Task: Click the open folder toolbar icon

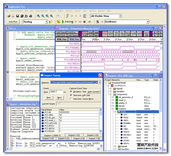Action: (x=9, y=16)
